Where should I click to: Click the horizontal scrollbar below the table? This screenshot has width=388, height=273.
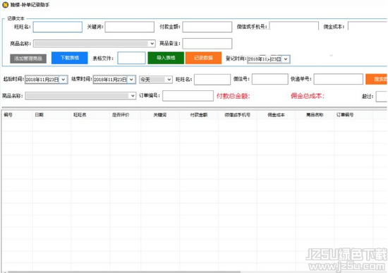point(123,272)
